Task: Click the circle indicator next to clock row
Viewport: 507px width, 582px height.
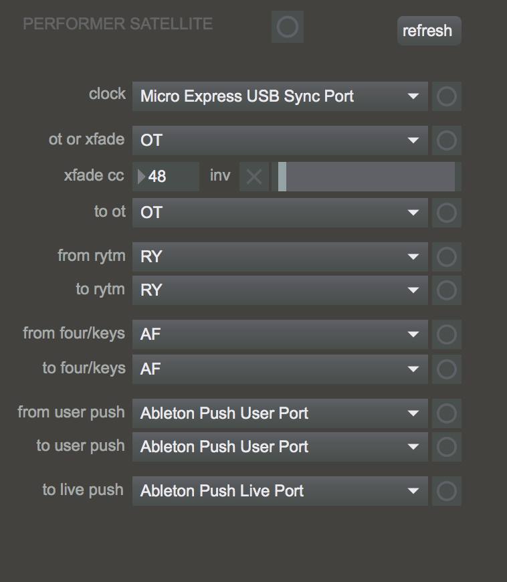Action: (x=446, y=96)
